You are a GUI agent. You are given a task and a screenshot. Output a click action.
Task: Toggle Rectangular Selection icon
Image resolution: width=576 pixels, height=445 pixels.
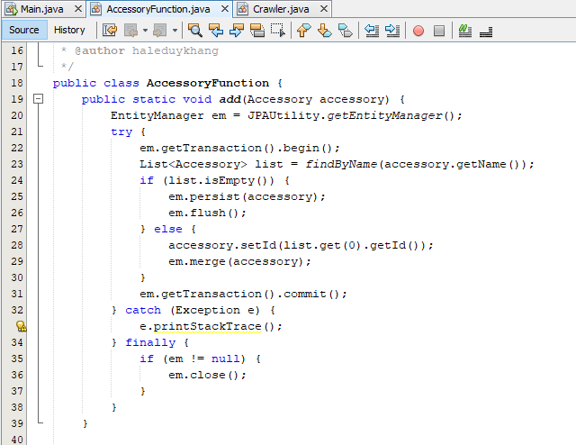point(278,30)
